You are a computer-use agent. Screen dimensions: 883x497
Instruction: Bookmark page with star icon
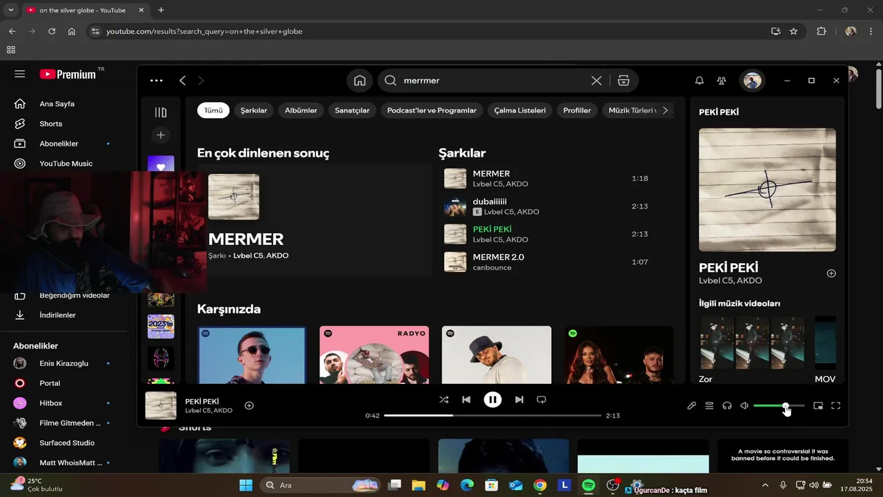pos(793,31)
